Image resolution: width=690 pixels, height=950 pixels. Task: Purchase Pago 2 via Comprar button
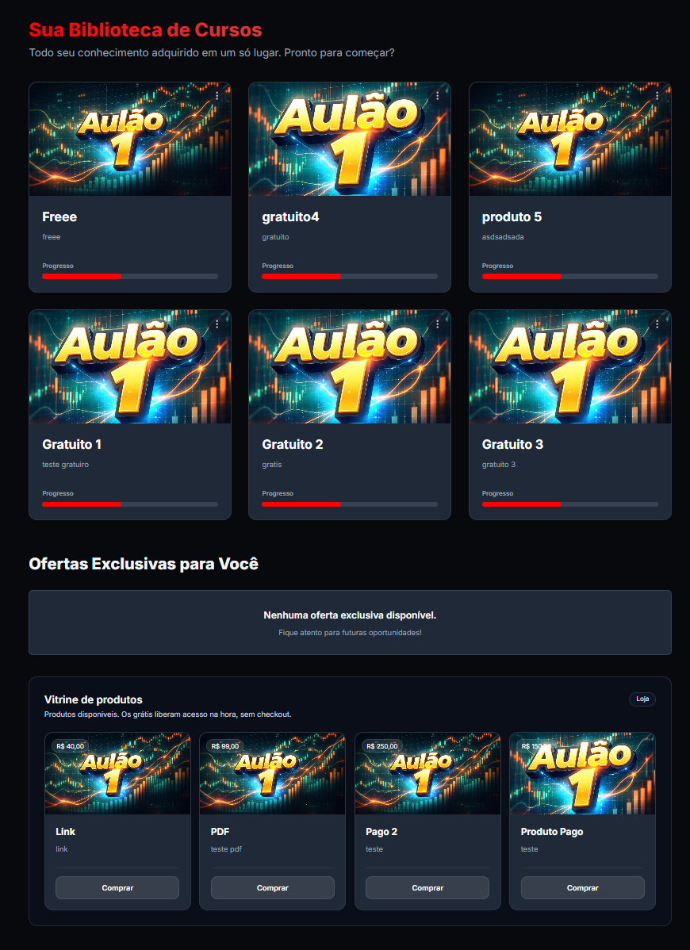point(427,887)
